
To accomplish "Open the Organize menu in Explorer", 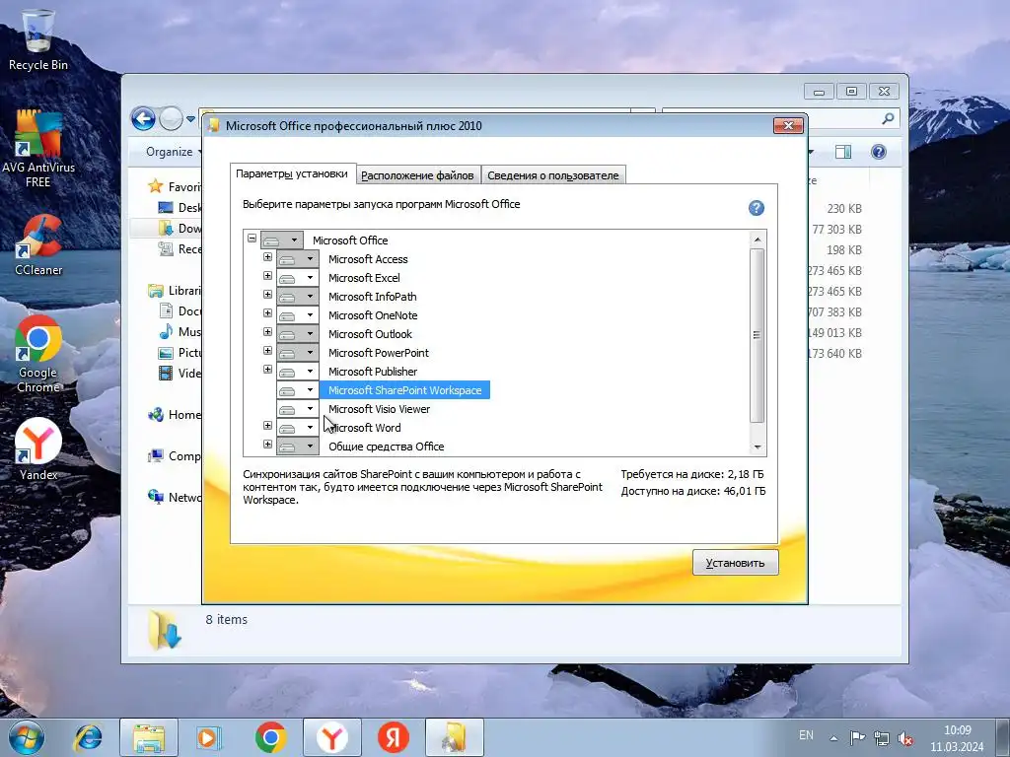I will pyautogui.click(x=172, y=152).
